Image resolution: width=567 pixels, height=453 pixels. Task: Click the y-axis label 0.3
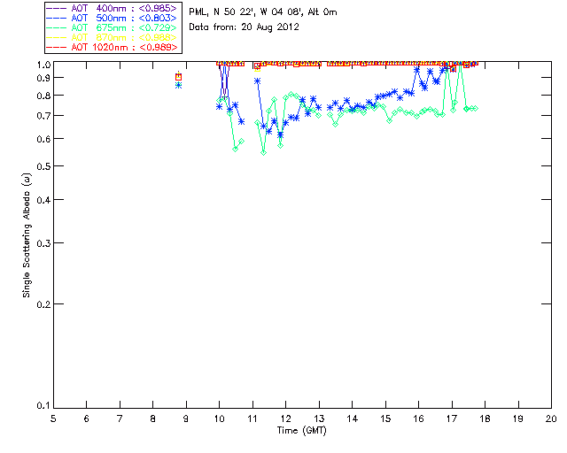pyautogui.click(x=43, y=243)
